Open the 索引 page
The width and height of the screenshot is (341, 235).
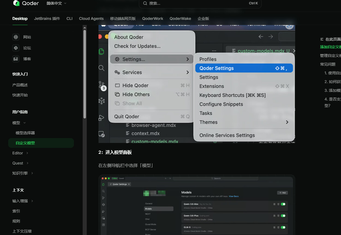(x=16, y=211)
